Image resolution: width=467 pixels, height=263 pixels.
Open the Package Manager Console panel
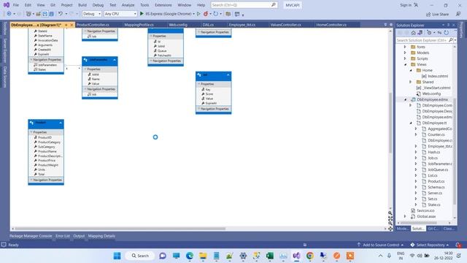tap(31, 236)
